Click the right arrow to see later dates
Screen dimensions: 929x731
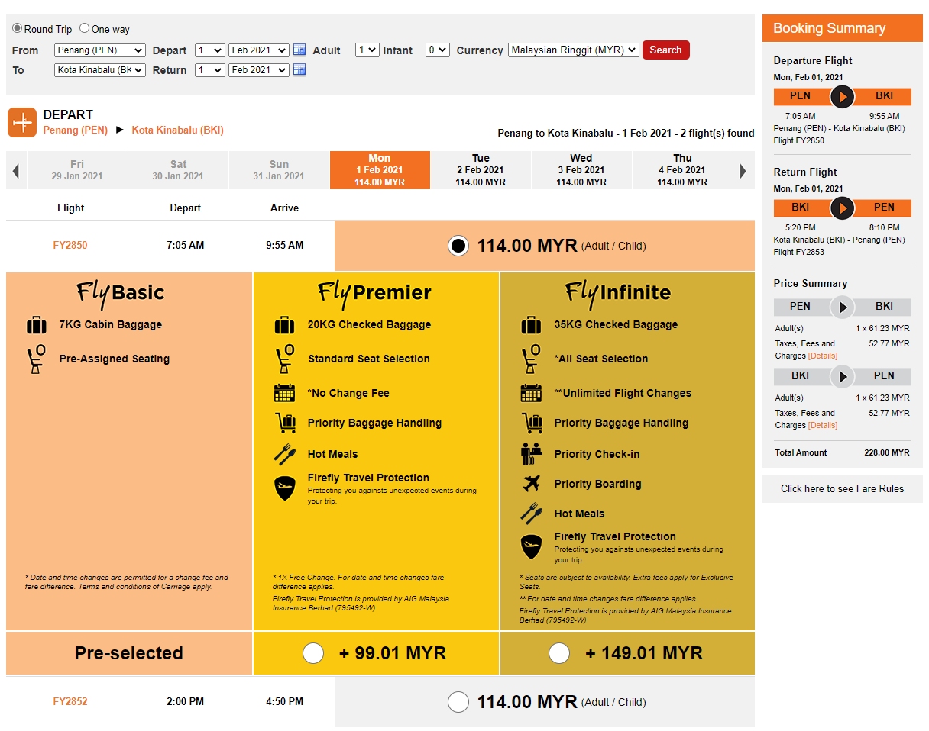pyautogui.click(x=743, y=169)
